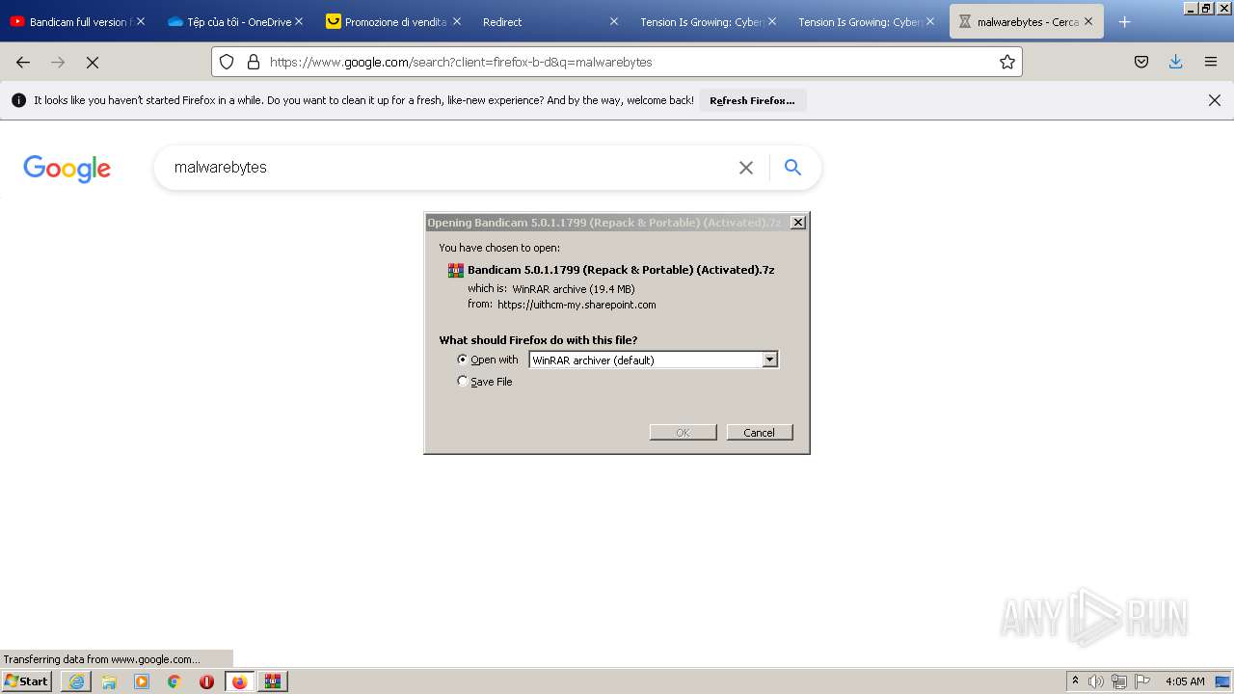Open Internet Explorer from the taskbar
Viewport: 1234px width, 694px height.
coord(76,681)
